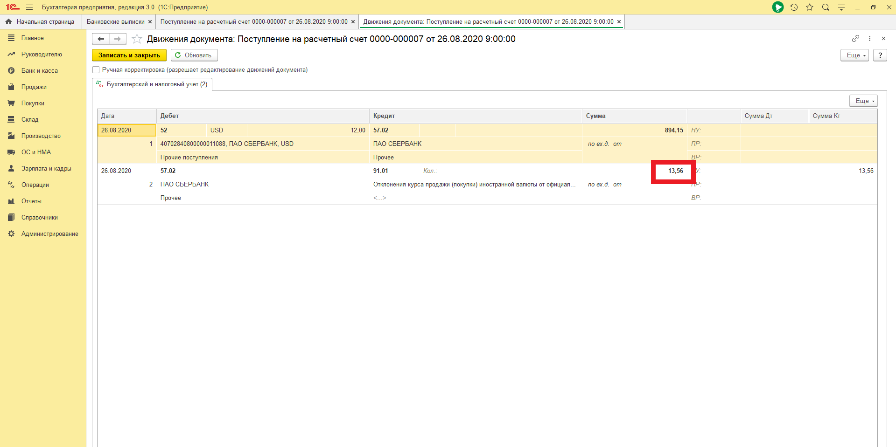This screenshot has width=896, height=447.
Task: Click the Кредит column header
Action: point(476,116)
